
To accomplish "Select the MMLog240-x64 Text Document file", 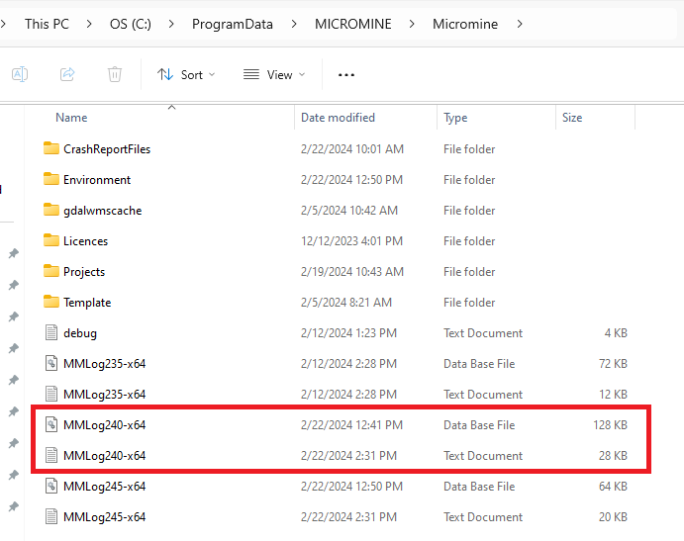I will coord(104,456).
